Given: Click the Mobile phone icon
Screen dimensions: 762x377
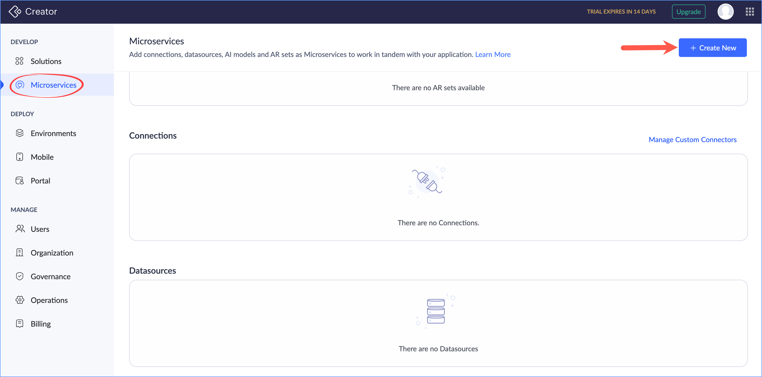Looking at the screenshot, I should click(19, 157).
